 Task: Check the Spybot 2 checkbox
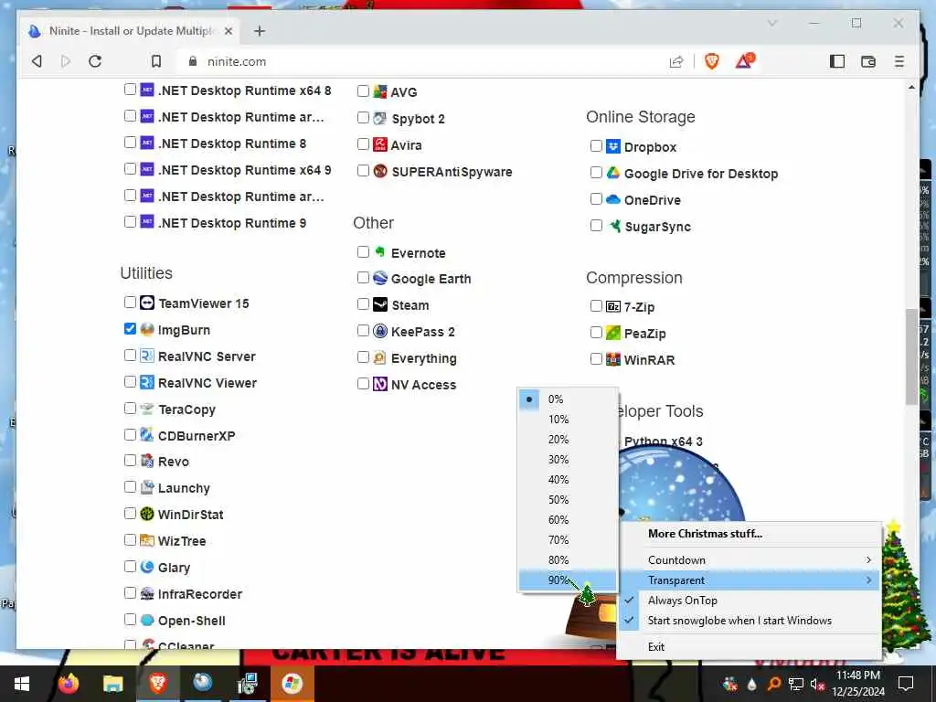363,118
